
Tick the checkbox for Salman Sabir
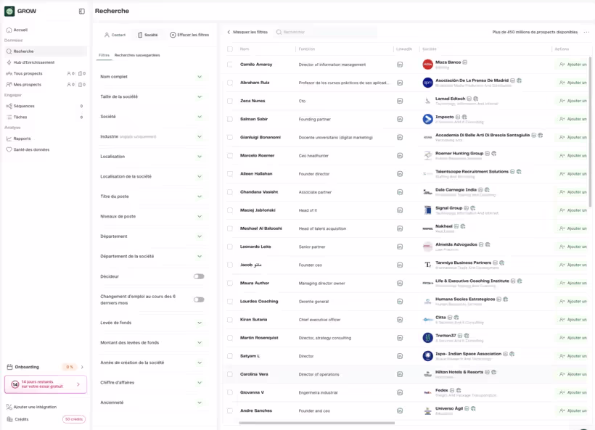coord(230,119)
